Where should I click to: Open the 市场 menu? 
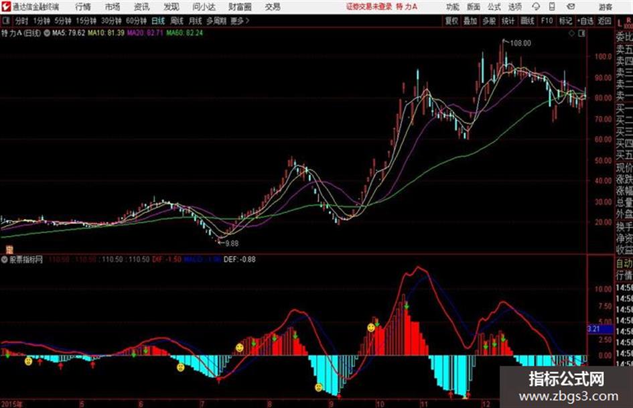click(x=113, y=7)
